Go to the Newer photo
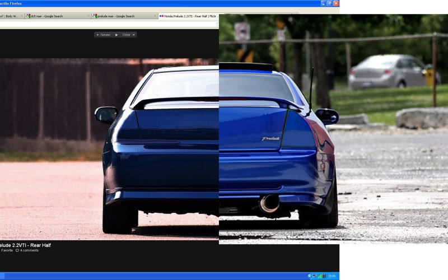This screenshot has height=280, width=448. click(104, 35)
